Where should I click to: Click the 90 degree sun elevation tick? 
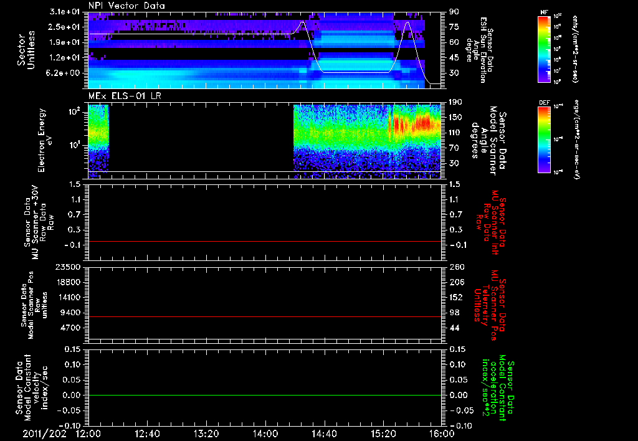click(x=454, y=12)
